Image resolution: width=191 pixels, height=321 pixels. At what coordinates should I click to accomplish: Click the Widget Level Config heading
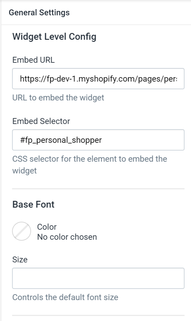pyautogui.click(x=54, y=37)
